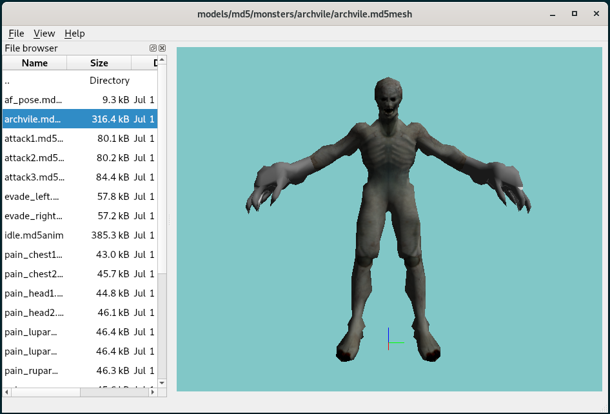Screen dimensions: 610x414
Task: Close the model viewer window
Action: [x=596, y=14]
